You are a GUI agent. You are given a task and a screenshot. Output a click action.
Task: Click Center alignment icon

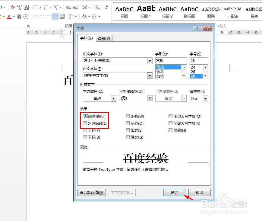[42, 17]
